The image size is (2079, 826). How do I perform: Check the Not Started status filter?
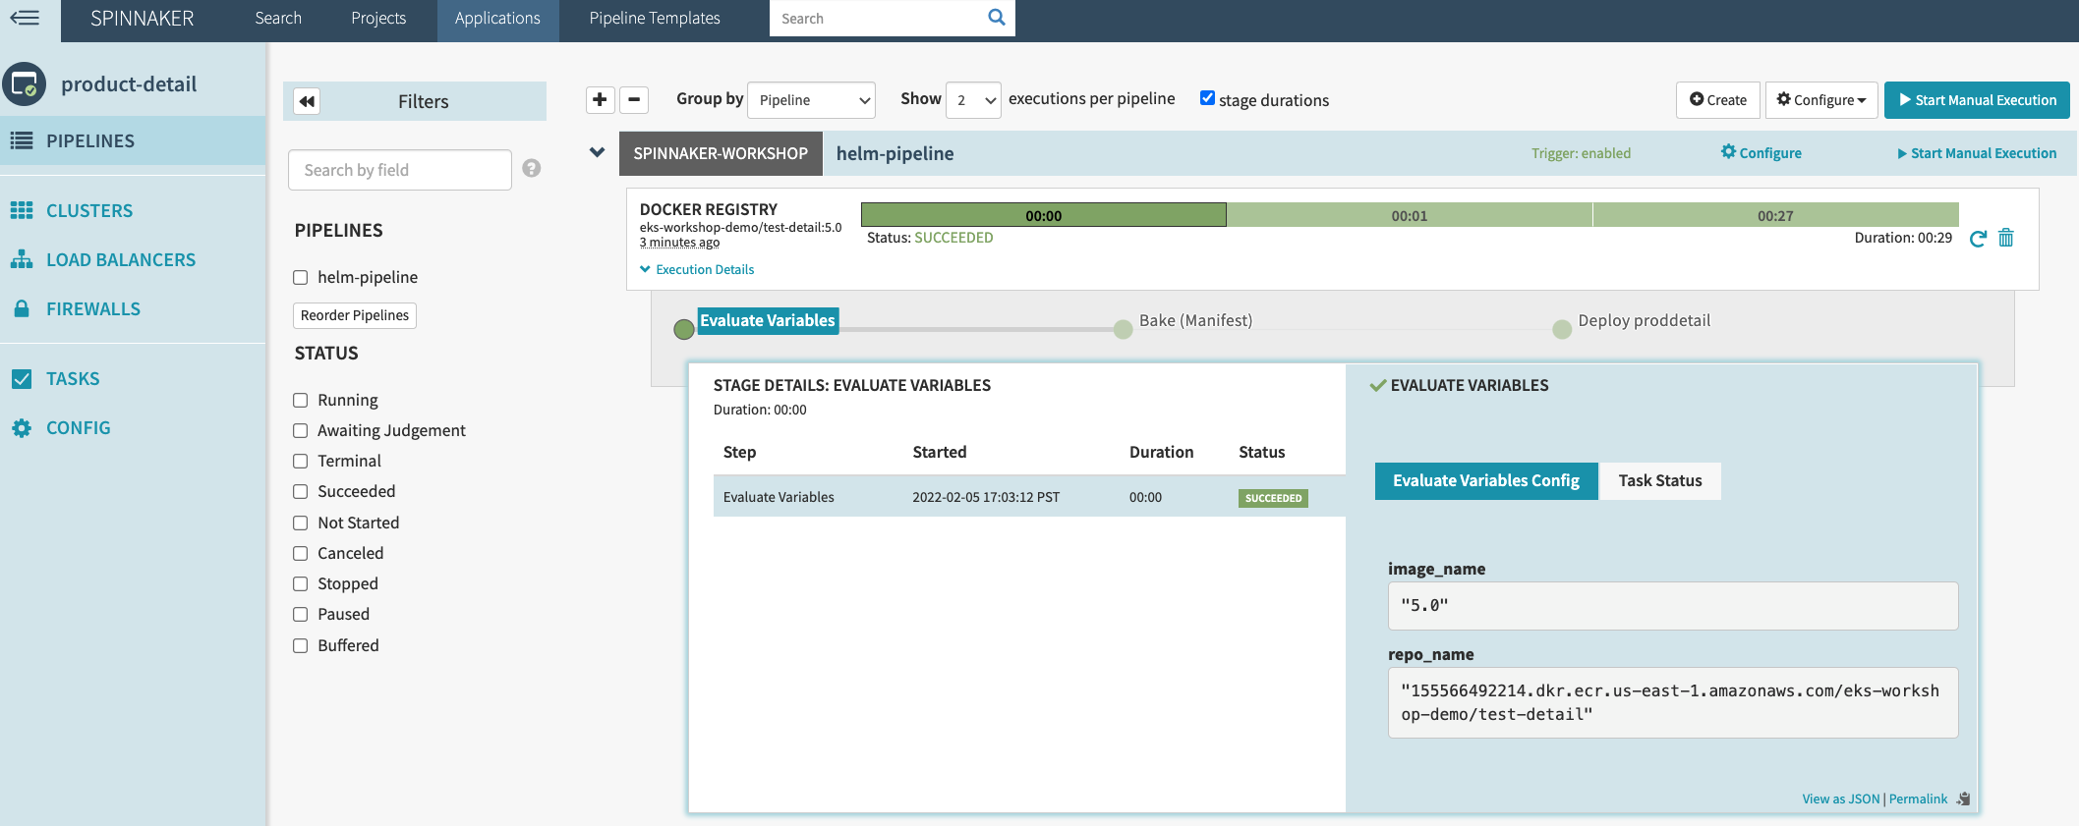pos(301,523)
